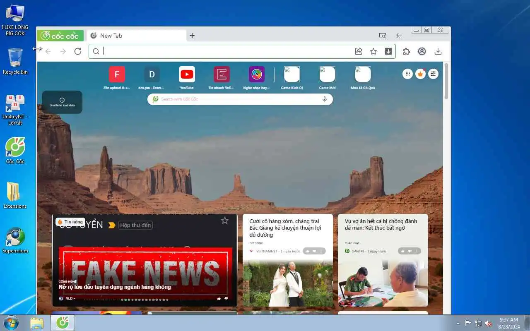Open the Game Mới shortcut
Screen dimensions: 530x331
(327, 77)
